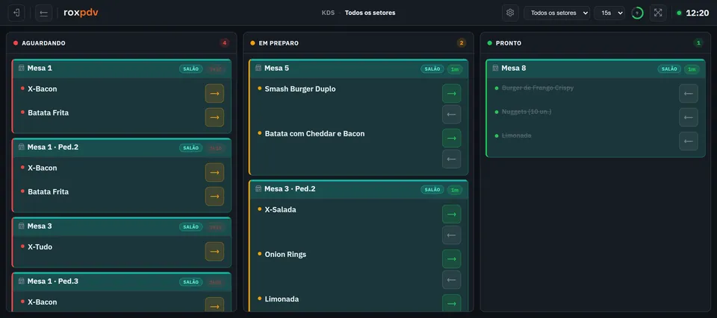
Task: Click the Mesa 5 card header
Action: pyautogui.click(x=359, y=69)
